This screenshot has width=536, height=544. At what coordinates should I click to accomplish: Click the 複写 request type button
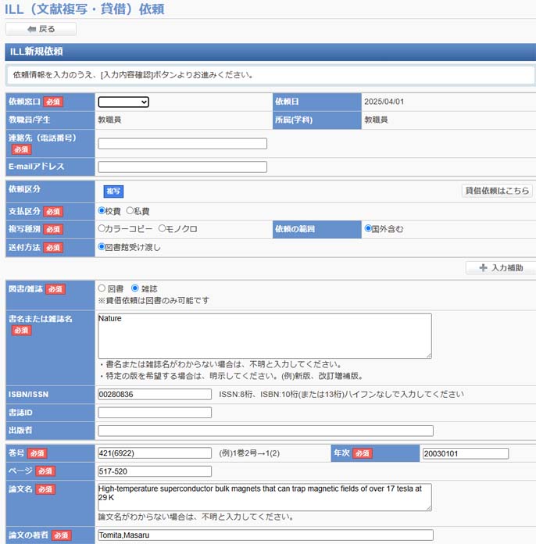113,191
